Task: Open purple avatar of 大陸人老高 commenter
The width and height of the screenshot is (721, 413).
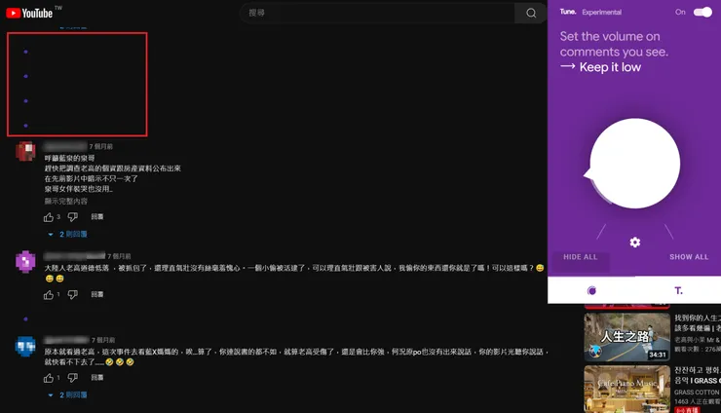Action: [25, 262]
